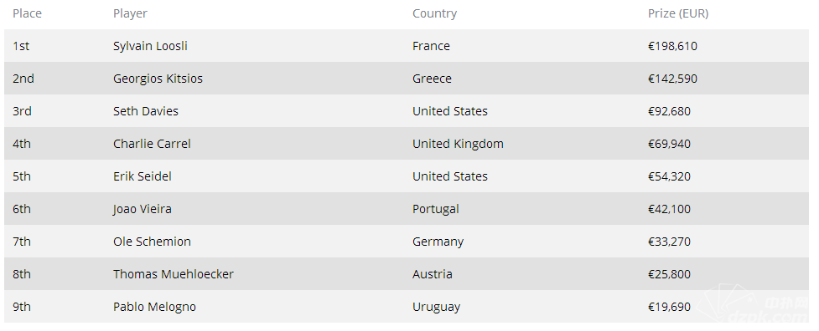The width and height of the screenshot is (819, 331).
Task: Click Thomas Muehloecker name
Action: click(174, 274)
